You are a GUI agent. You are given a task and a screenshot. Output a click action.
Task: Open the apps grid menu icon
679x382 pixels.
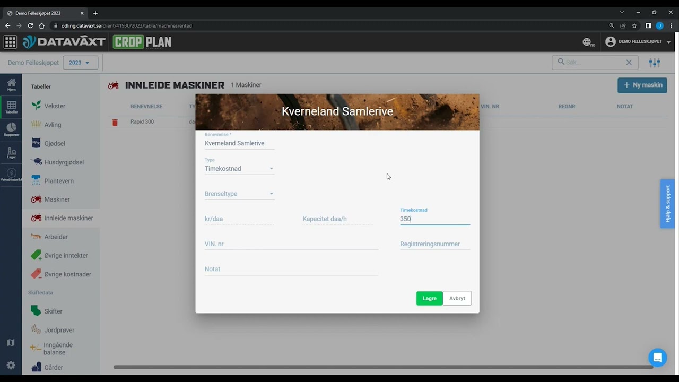[x=10, y=42]
